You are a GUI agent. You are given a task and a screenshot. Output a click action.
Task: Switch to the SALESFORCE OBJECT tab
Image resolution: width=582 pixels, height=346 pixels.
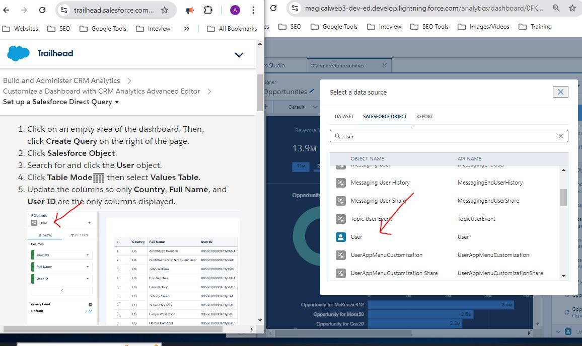pyautogui.click(x=385, y=117)
